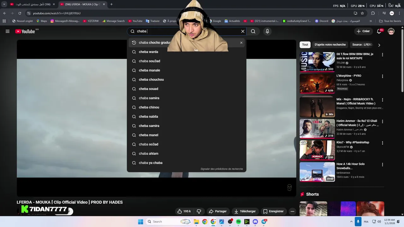Select the Source : LFERDA chip
Viewport: 404px width, 227px height.
(362, 45)
